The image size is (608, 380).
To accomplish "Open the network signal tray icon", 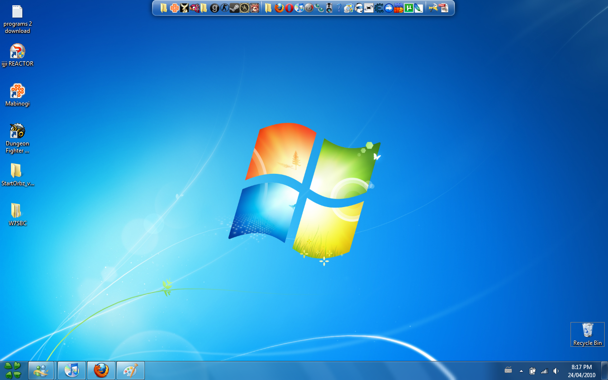I will (544, 371).
